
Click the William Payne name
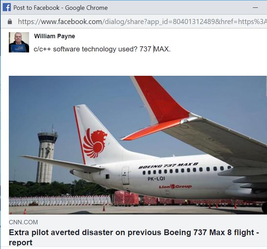(54, 36)
